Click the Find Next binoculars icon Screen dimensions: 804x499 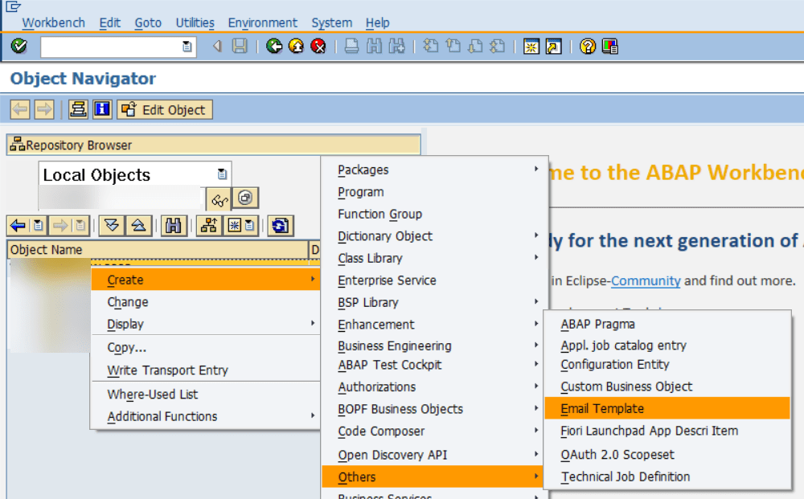(x=396, y=47)
